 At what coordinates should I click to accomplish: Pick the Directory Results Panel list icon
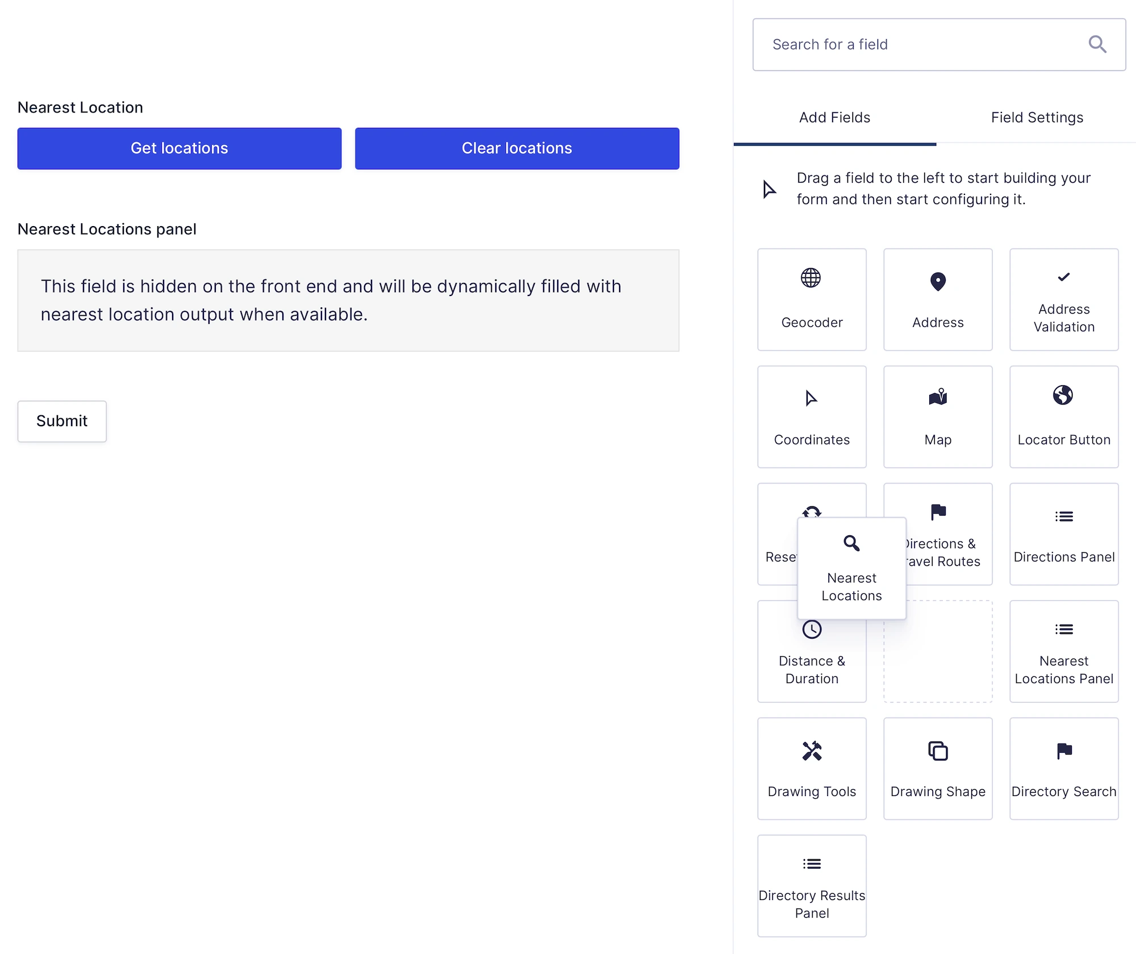click(812, 864)
